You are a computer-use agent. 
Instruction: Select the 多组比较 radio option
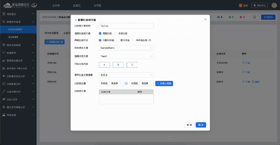pyautogui.click(x=116, y=33)
